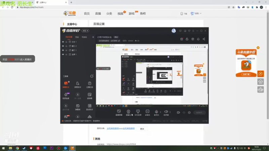This screenshot has height=151, width=269.
Task: Open the 读弹幕 tool
Action: click(x=89, y=96)
